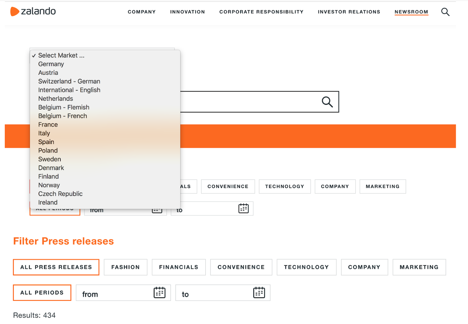
Task: Select Poland from market list
Action: tap(105, 151)
